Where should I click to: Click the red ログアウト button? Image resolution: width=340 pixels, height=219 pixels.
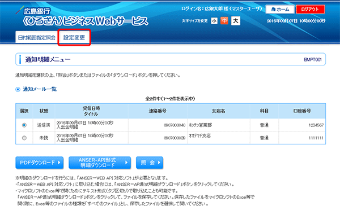coord(310,9)
